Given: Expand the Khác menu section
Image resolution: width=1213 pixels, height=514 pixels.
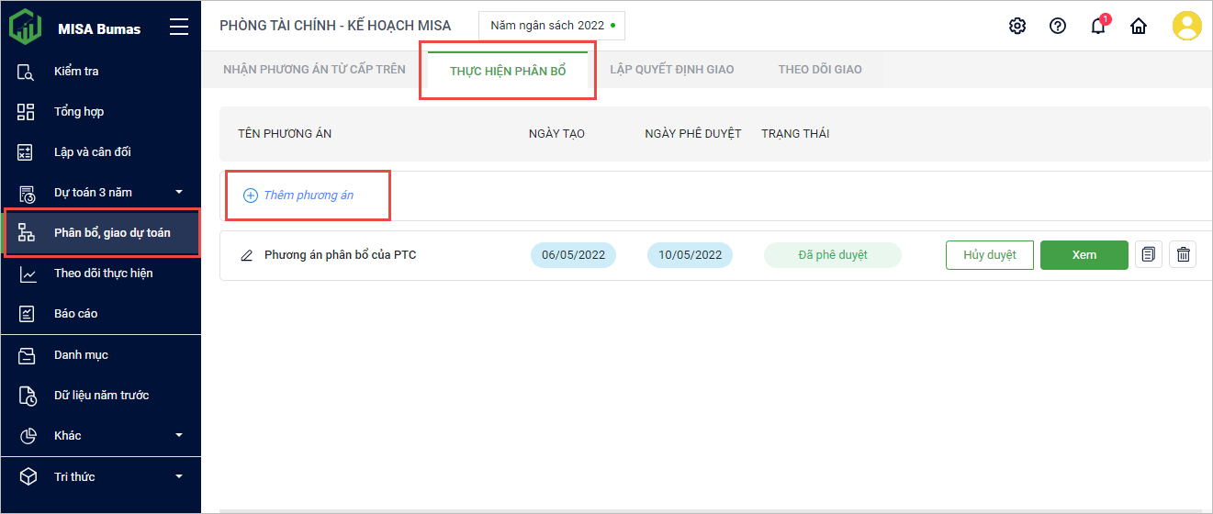Looking at the screenshot, I should pos(179,435).
